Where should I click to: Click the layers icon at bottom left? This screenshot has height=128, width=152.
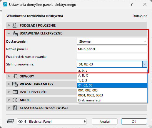(x=11, y=122)
